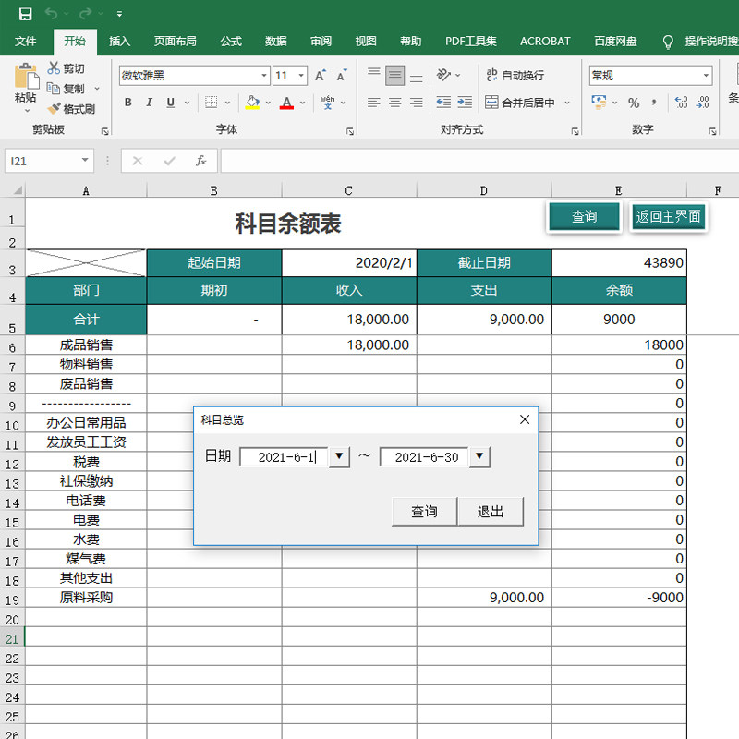Switch to the 公式 tab
The width and height of the screenshot is (739, 739).
tap(231, 42)
